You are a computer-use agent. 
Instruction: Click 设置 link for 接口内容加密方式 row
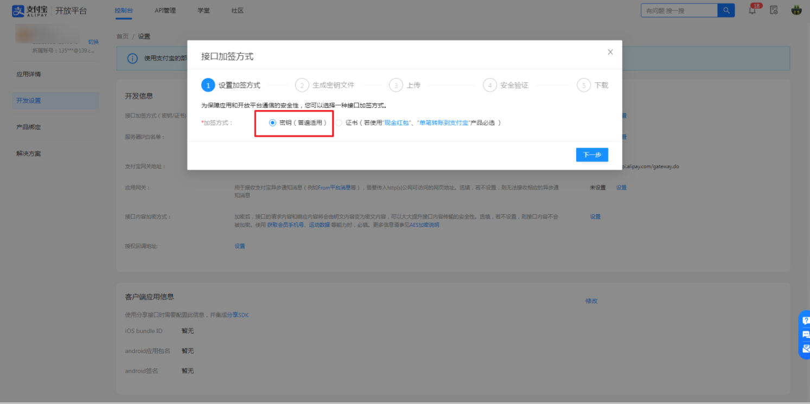coord(596,217)
